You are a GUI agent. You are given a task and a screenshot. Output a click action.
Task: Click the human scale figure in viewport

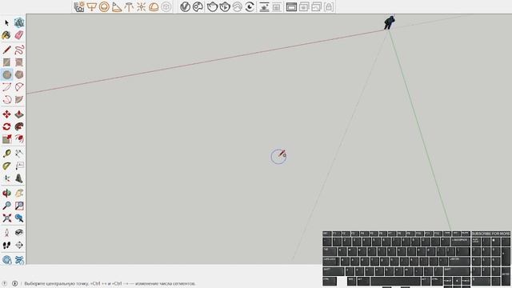click(x=390, y=22)
